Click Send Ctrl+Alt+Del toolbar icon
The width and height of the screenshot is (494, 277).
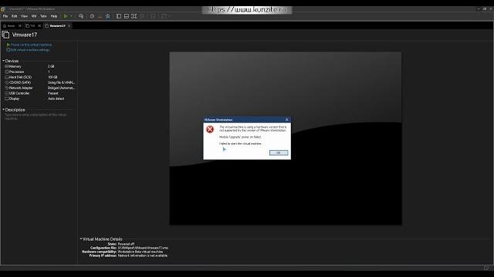(x=81, y=16)
